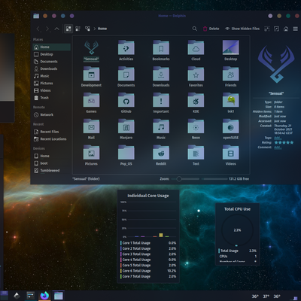Select the Reddit folder
Viewport: 301px width, 301px height.
pos(161,153)
